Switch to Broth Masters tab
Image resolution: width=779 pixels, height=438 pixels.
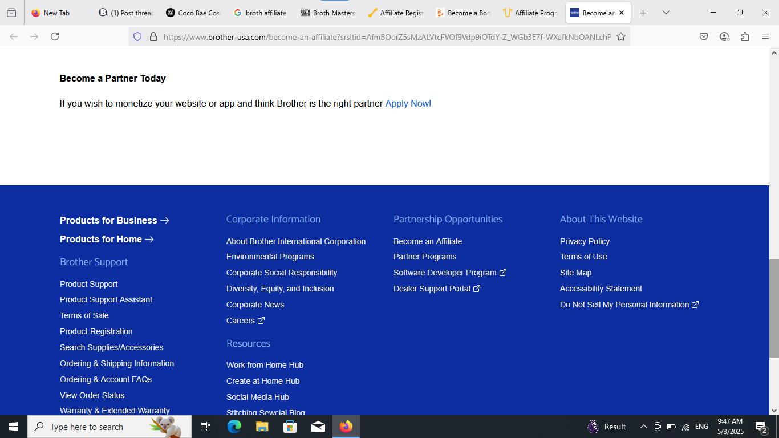[x=327, y=13]
